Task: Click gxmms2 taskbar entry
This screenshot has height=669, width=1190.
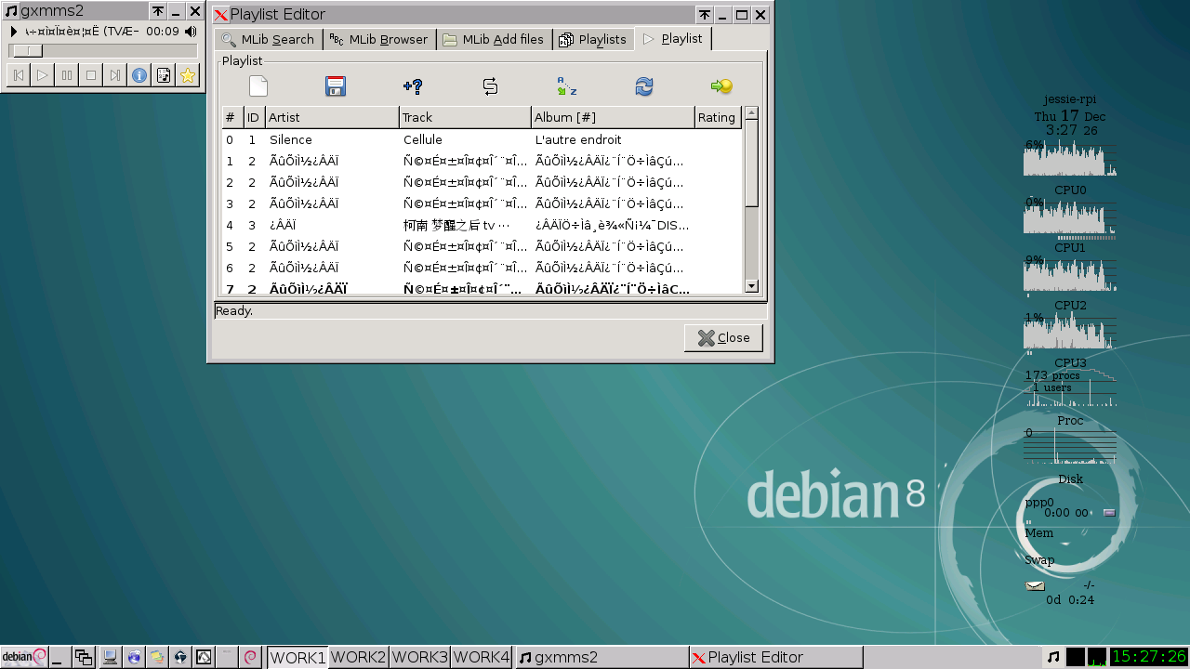Action: [602, 657]
